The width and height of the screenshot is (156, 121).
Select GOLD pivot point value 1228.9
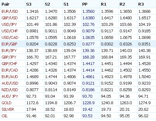[x=88, y=103]
